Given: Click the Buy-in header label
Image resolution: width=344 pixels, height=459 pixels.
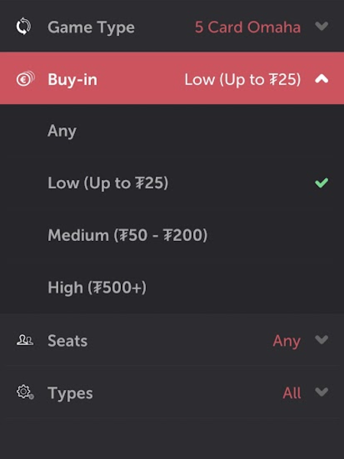Looking at the screenshot, I should tap(73, 80).
